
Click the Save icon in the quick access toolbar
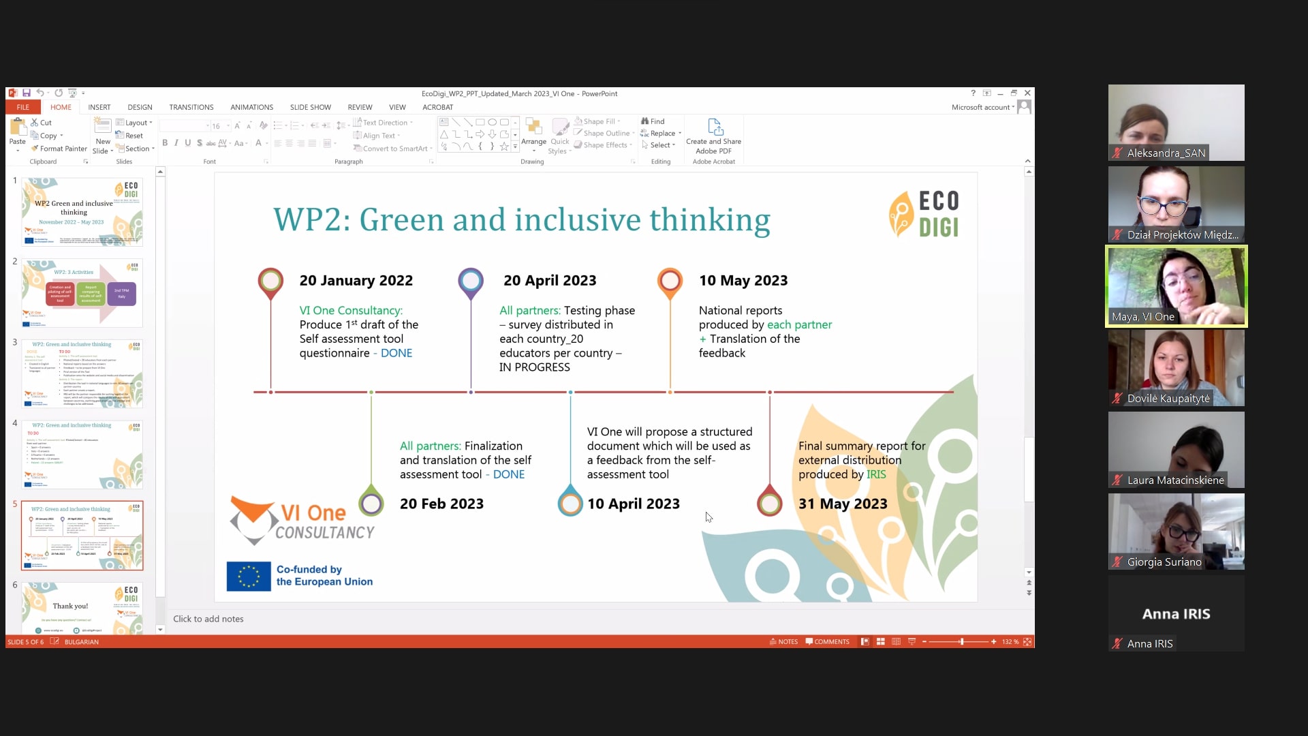(x=27, y=93)
